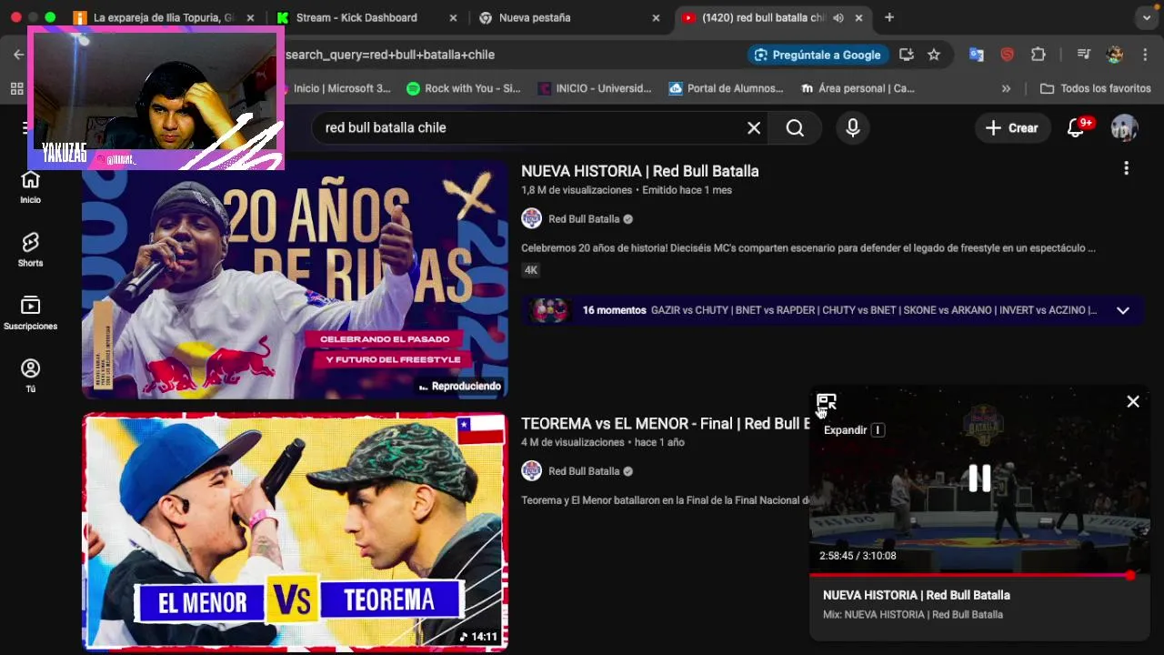Open the NUEVA HISTORIA video thumbnail
The width and height of the screenshot is (1164, 655).
coord(295,280)
